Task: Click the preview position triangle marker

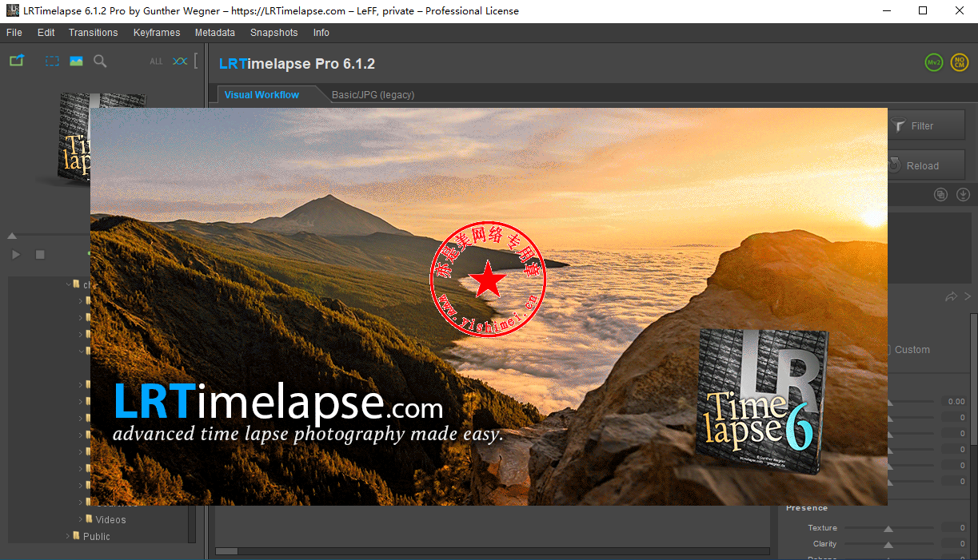Action: pos(12,236)
